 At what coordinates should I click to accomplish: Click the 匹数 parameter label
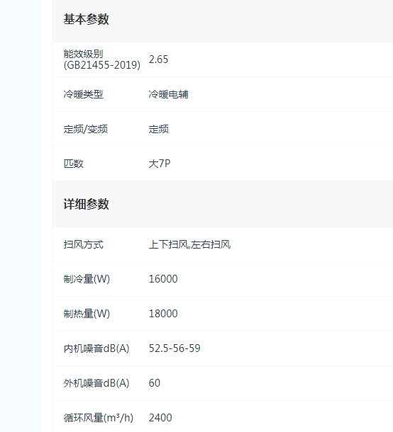73,164
